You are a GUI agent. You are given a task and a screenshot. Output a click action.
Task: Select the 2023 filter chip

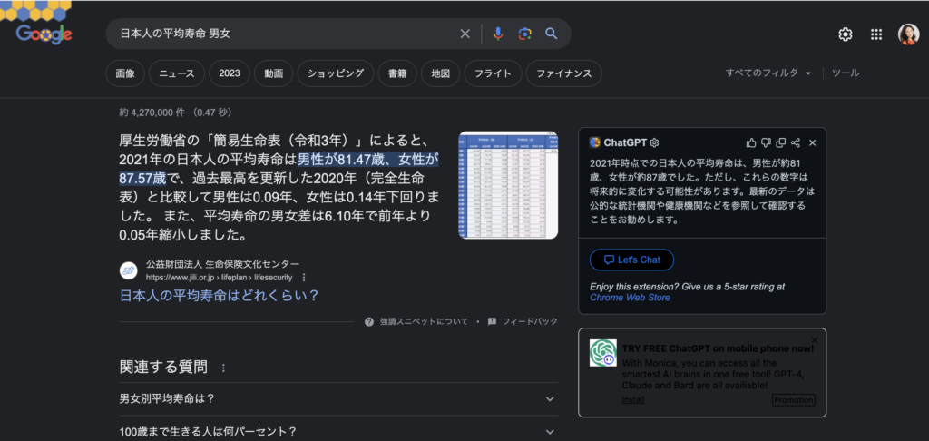pyautogui.click(x=230, y=73)
